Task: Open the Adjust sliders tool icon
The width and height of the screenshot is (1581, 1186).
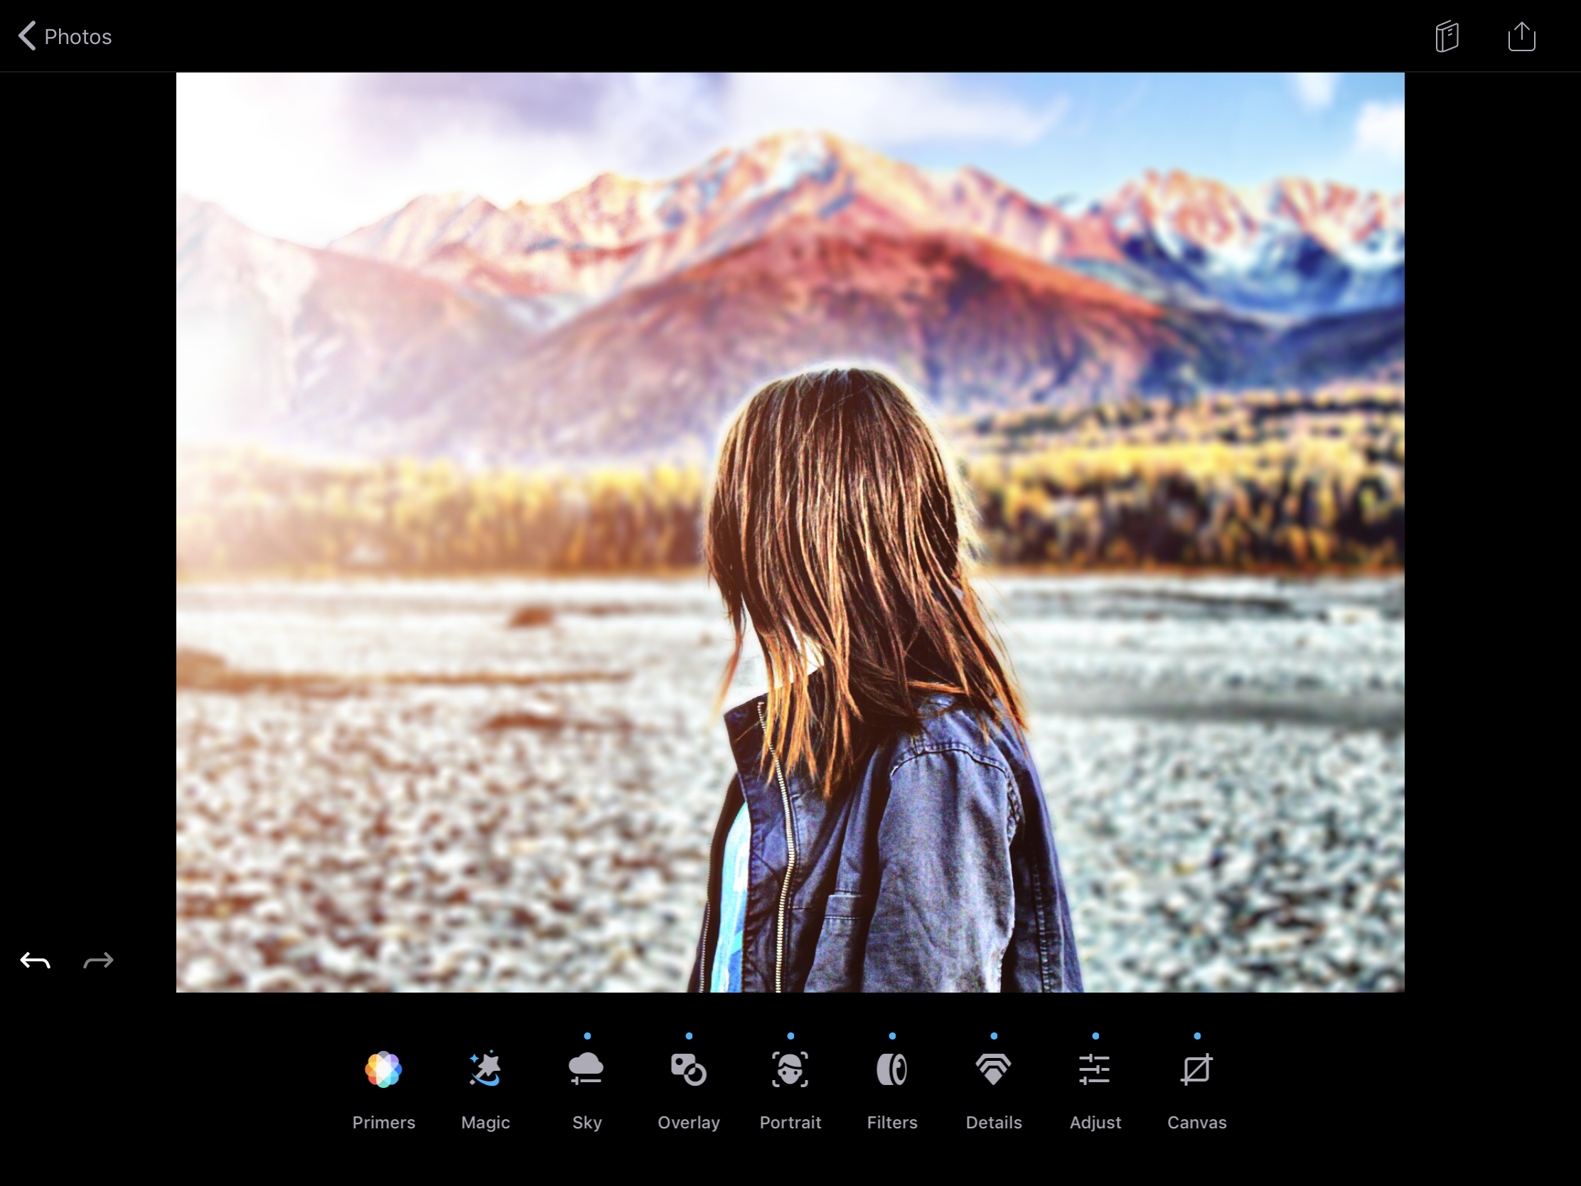Action: 1095,1069
